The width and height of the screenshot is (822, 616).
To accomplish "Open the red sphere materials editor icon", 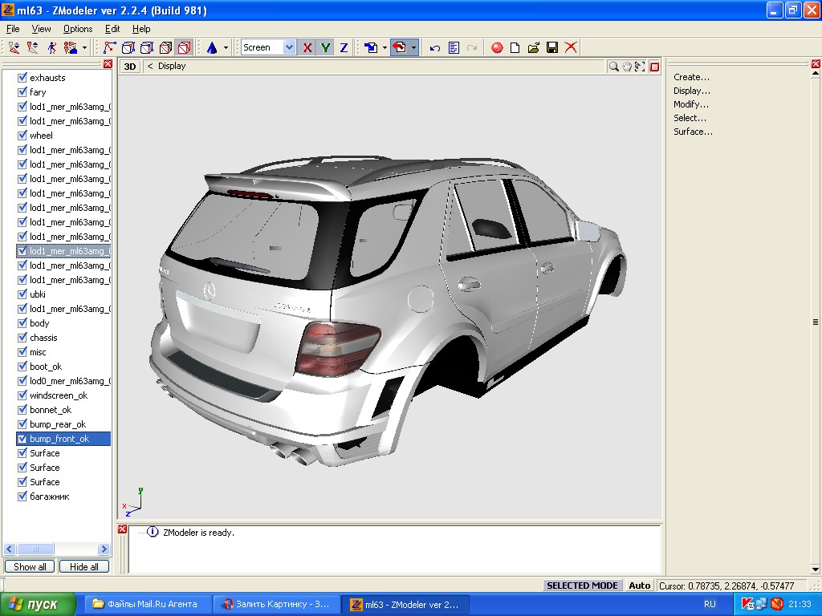I will (x=496, y=47).
